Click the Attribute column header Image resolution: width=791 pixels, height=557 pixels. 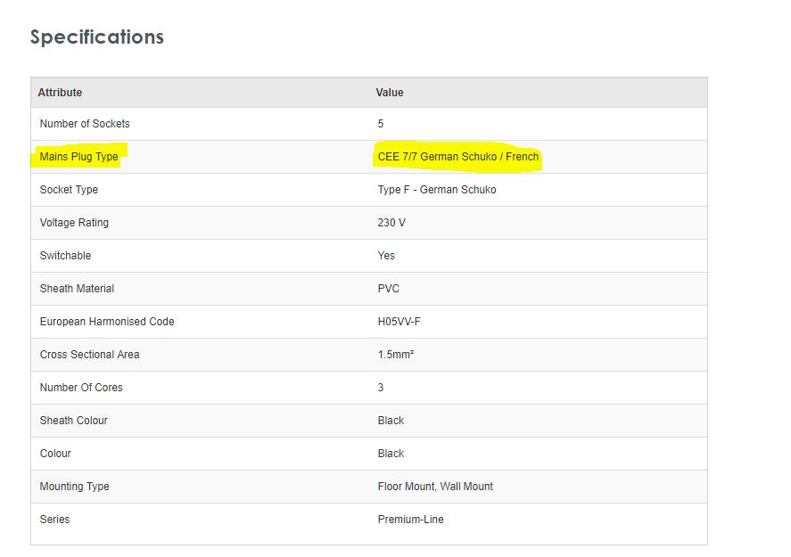point(60,93)
